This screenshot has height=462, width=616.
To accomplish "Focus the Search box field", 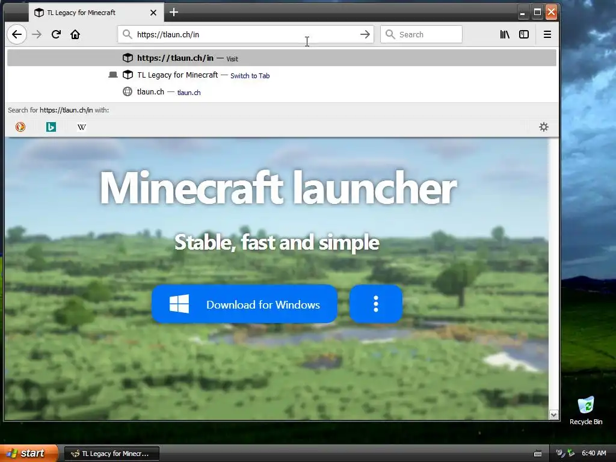I will coord(421,34).
